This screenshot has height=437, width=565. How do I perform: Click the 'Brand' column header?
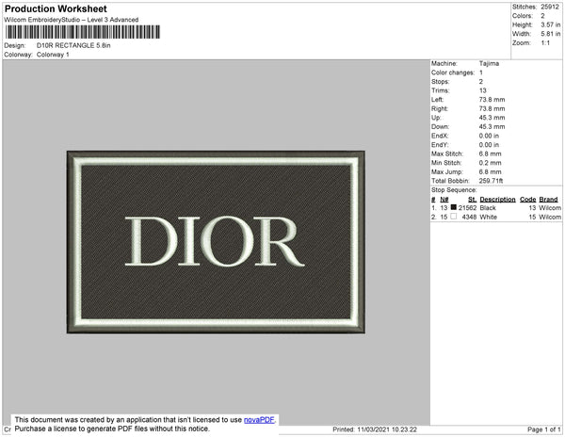click(x=548, y=200)
